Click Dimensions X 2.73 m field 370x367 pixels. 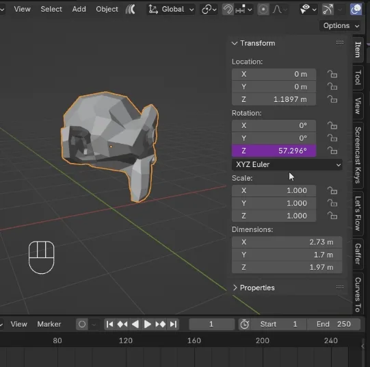pyautogui.click(x=287, y=242)
